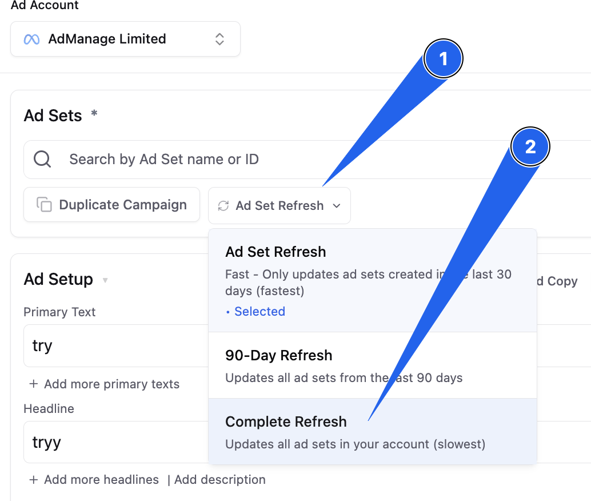
Task: Click the plus icon before Add more headlines
Action: (34, 479)
